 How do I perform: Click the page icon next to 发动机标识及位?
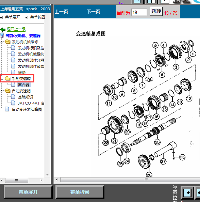[x=13, y=48]
